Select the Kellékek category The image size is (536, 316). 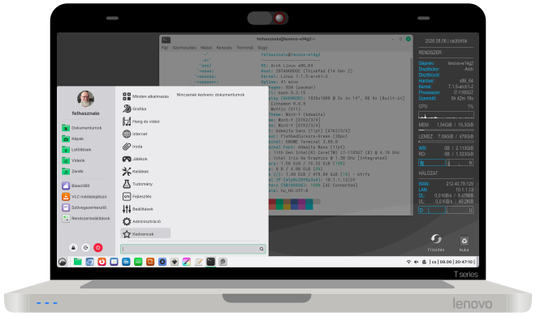pos(145,172)
